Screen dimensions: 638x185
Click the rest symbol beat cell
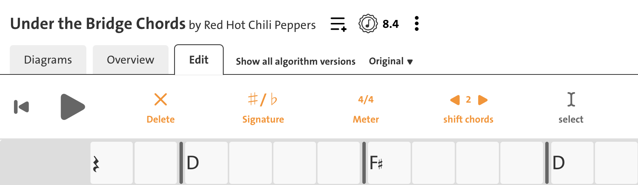pos(112,163)
